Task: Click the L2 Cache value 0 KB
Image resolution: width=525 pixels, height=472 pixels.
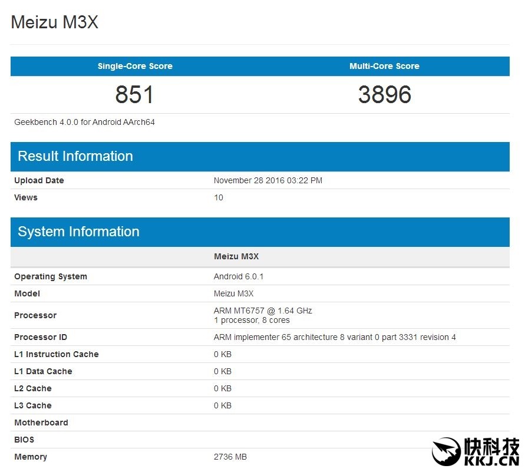Action: (x=222, y=388)
